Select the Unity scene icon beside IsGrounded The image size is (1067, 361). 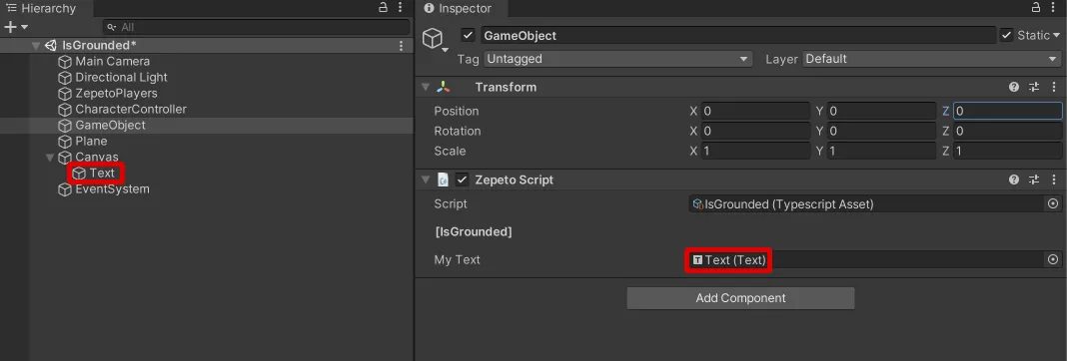coord(50,46)
